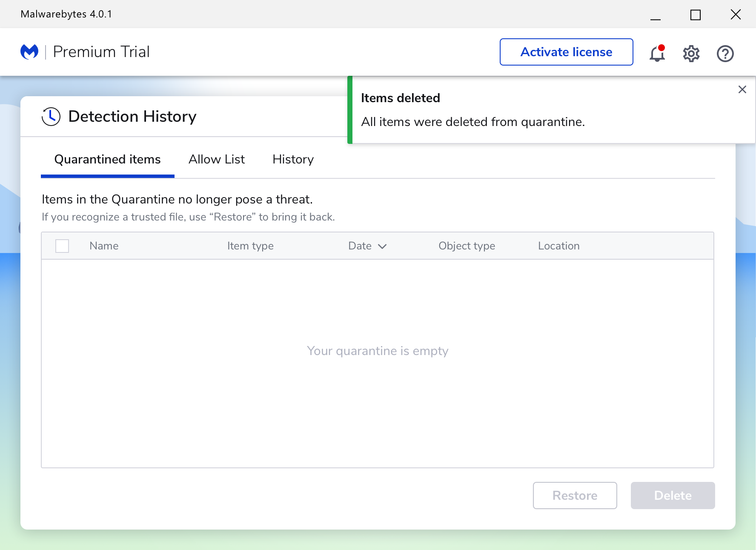Close the Malwarebytes window
Image resolution: width=756 pixels, height=550 pixels.
point(736,14)
